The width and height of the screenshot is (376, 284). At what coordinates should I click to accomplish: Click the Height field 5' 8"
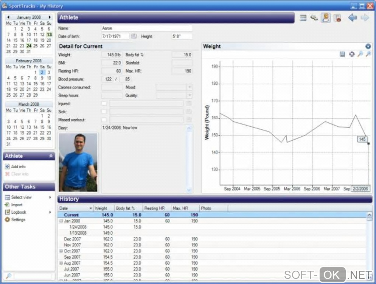[x=182, y=36]
